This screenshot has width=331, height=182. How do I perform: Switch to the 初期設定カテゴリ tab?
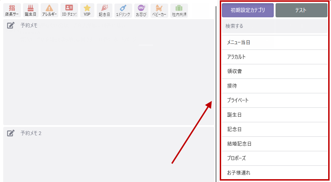(248, 10)
